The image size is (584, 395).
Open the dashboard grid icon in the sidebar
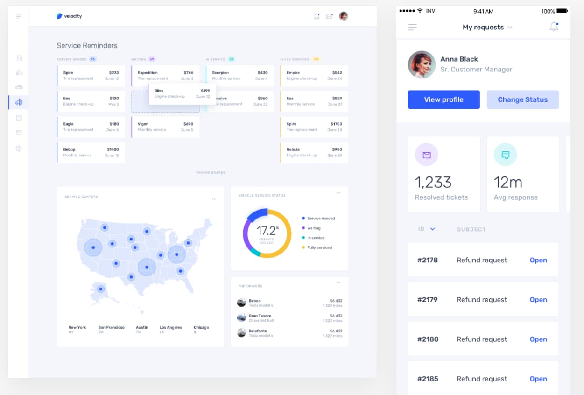tap(19, 57)
